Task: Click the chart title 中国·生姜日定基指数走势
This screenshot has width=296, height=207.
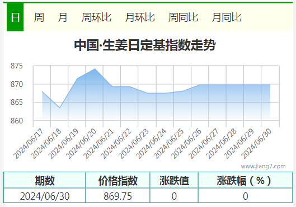Action: point(145,45)
